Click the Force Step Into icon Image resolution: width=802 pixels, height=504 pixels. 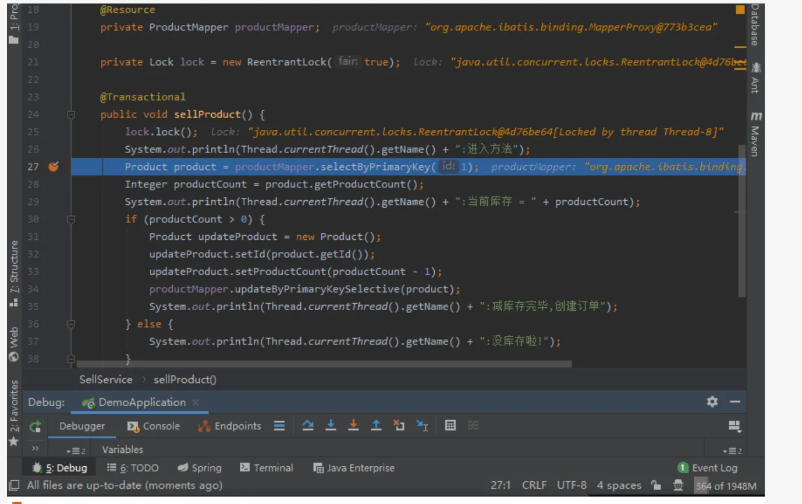(x=353, y=425)
